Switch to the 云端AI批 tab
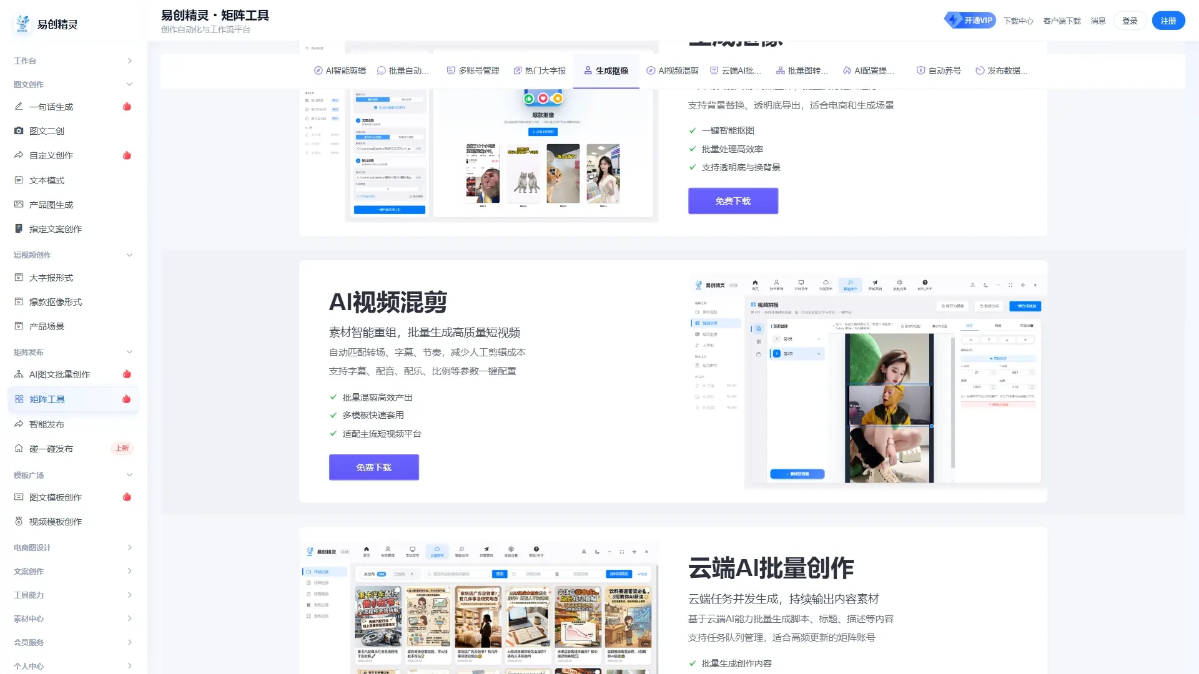 (736, 71)
